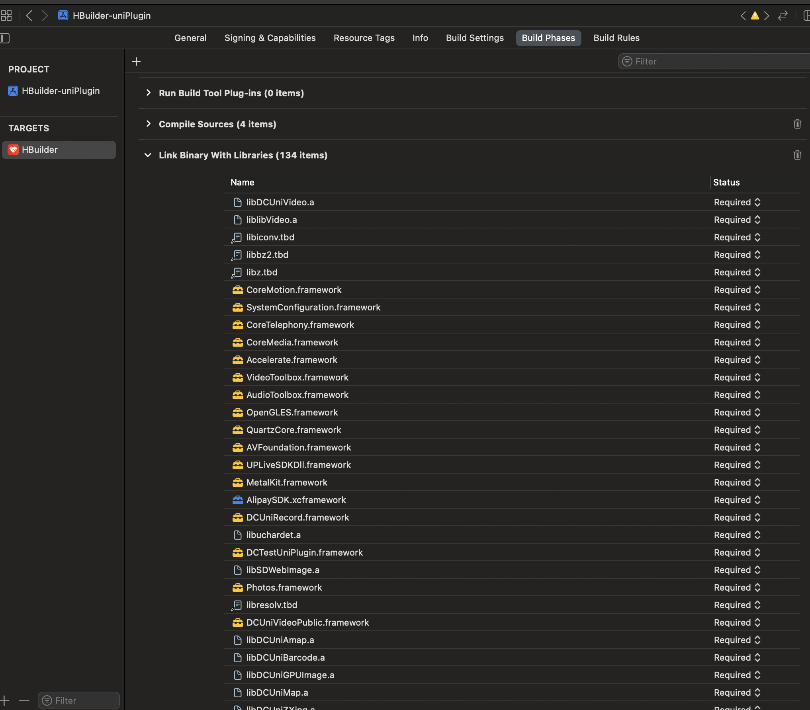810x710 pixels.
Task: Change libDCUniMap.a status dropdown
Action: click(737, 693)
